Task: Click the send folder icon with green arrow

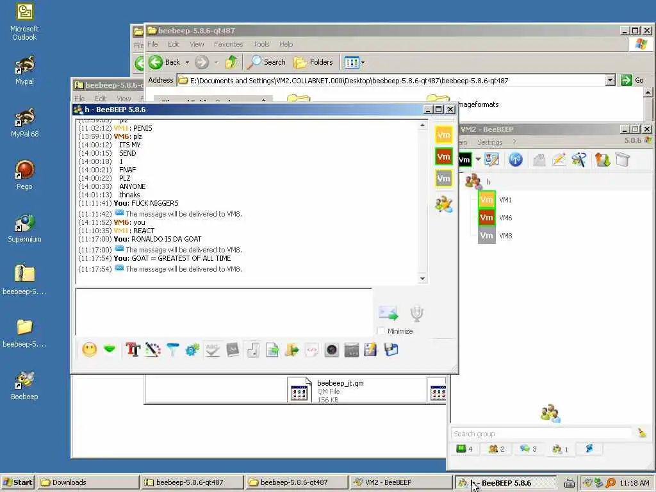Action: tap(292, 350)
